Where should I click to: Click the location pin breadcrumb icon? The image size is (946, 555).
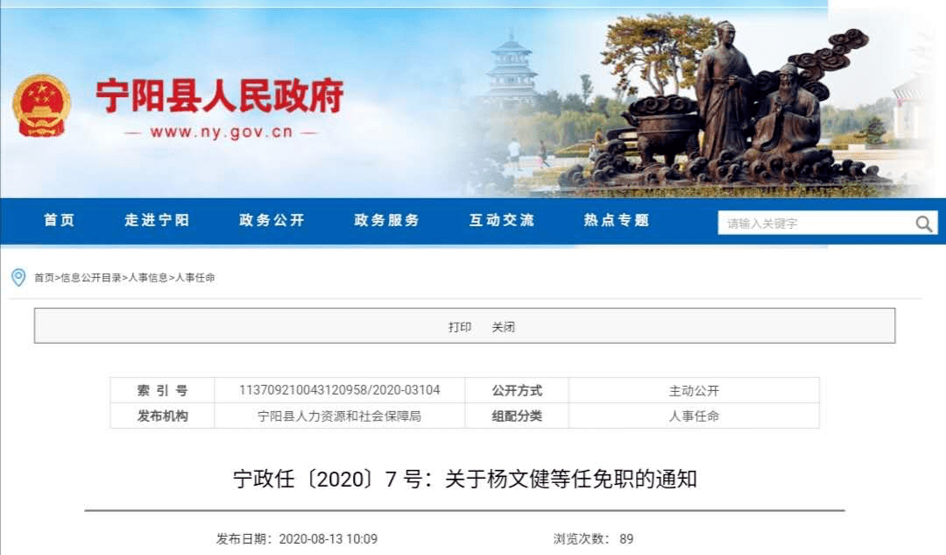click(x=18, y=277)
